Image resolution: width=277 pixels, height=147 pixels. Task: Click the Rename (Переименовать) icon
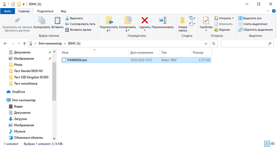(163, 20)
